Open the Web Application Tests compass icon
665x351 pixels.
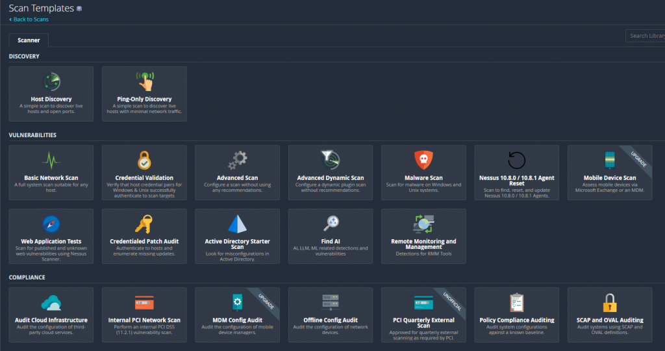[51, 224]
